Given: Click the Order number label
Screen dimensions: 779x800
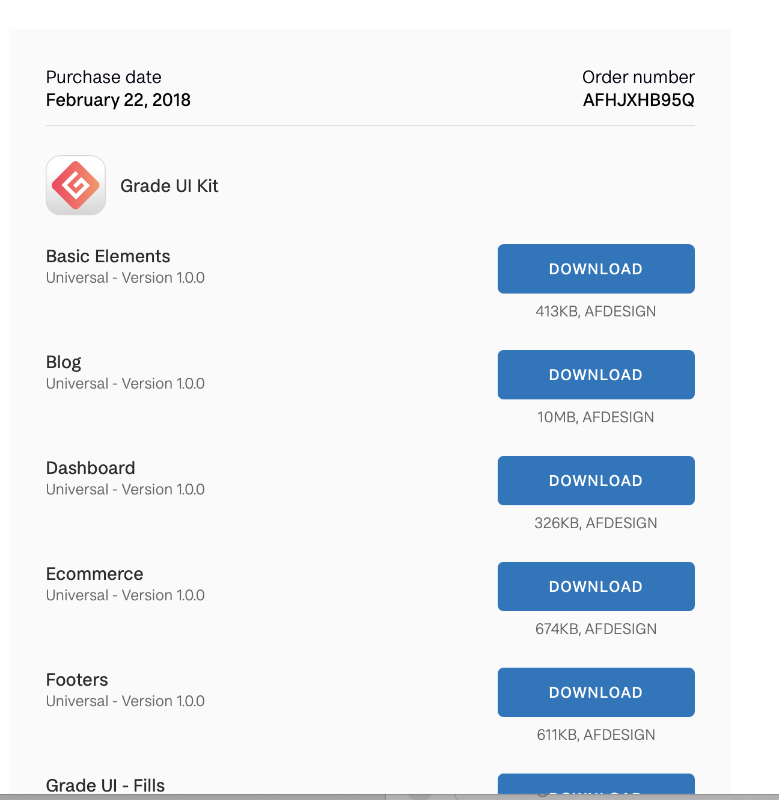Looking at the screenshot, I should click(638, 77).
